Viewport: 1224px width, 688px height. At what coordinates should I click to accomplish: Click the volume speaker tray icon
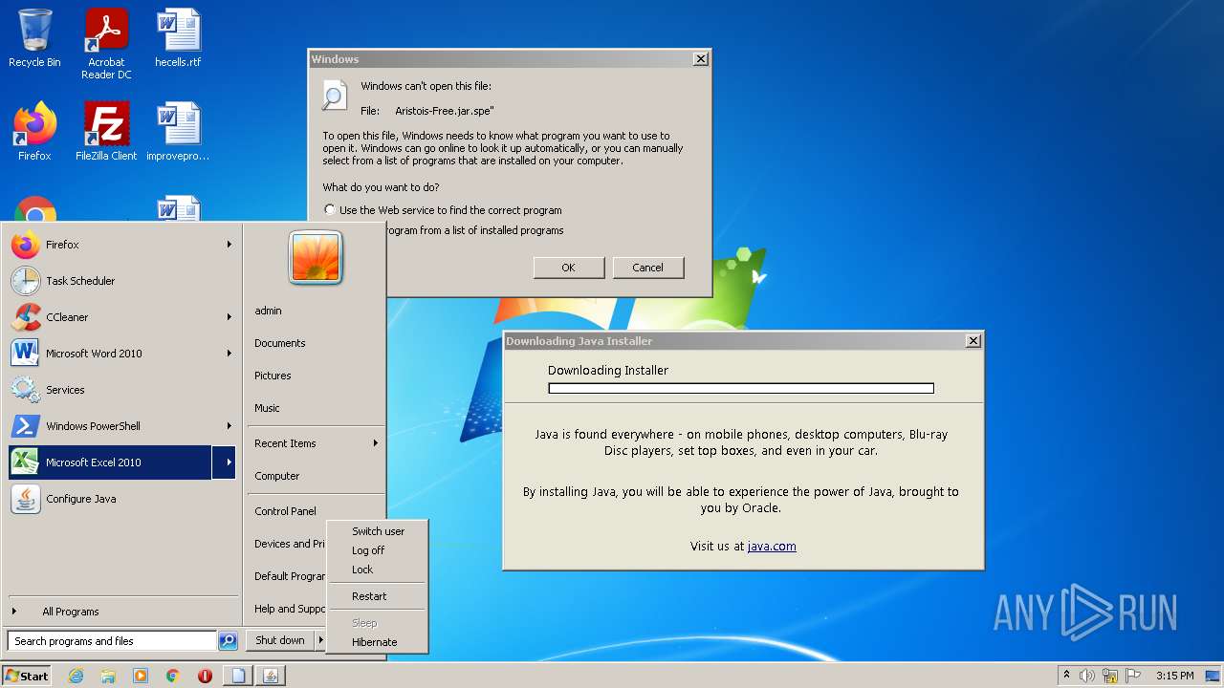tap(1087, 676)
